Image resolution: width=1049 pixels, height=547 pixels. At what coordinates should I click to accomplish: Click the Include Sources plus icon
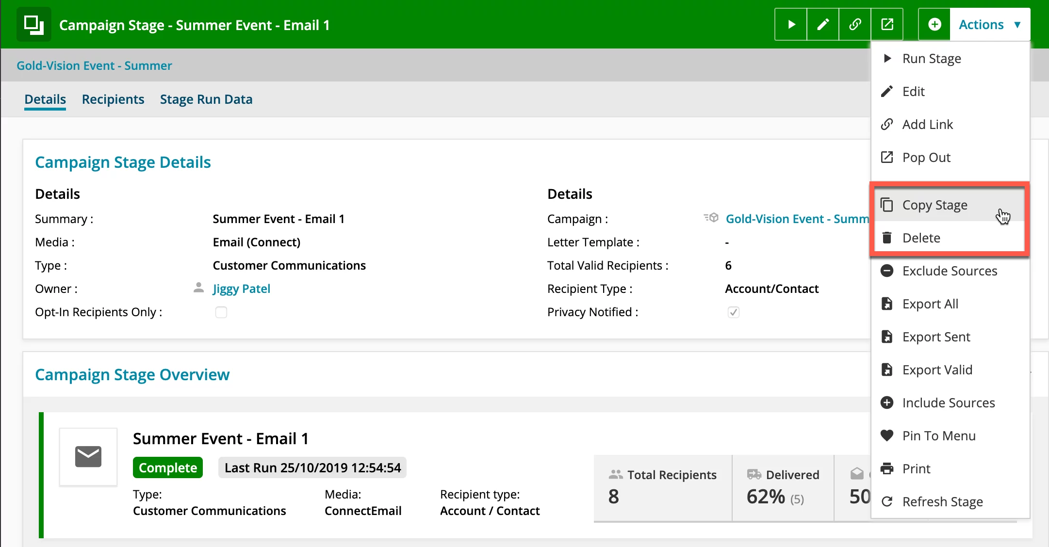coord(886,402)
